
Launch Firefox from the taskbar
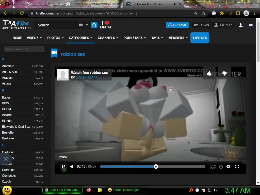click(89, 190)
